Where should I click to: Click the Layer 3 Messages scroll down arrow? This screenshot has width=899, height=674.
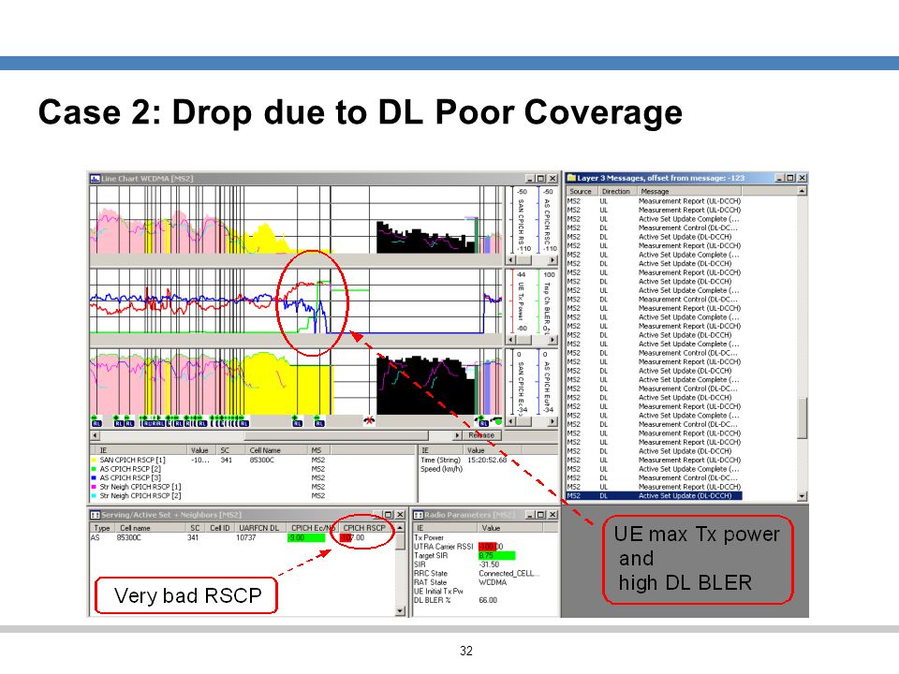[803, 496]
